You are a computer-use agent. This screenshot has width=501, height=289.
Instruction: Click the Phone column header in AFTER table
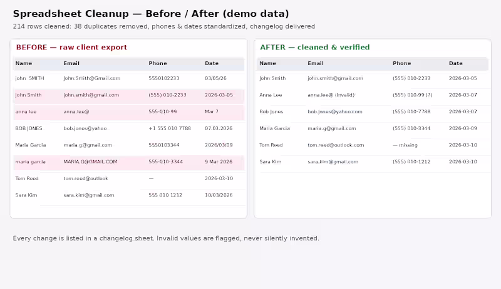point(401,63)
